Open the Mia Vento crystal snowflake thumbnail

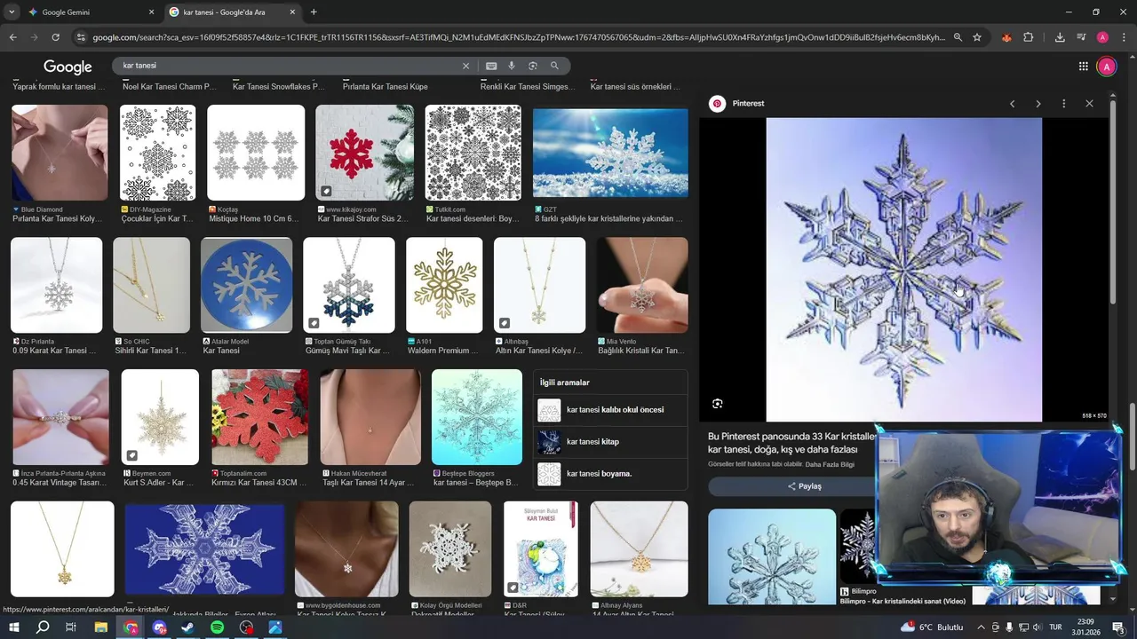[642, 285]
